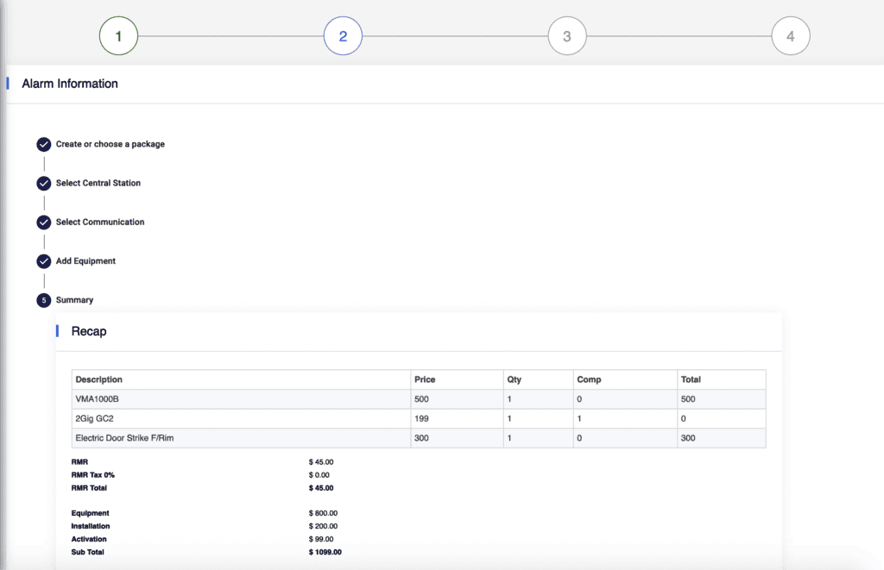Click the 'RMR Total' label
Screen dimensions: 884x570
(x=89, y=488)
